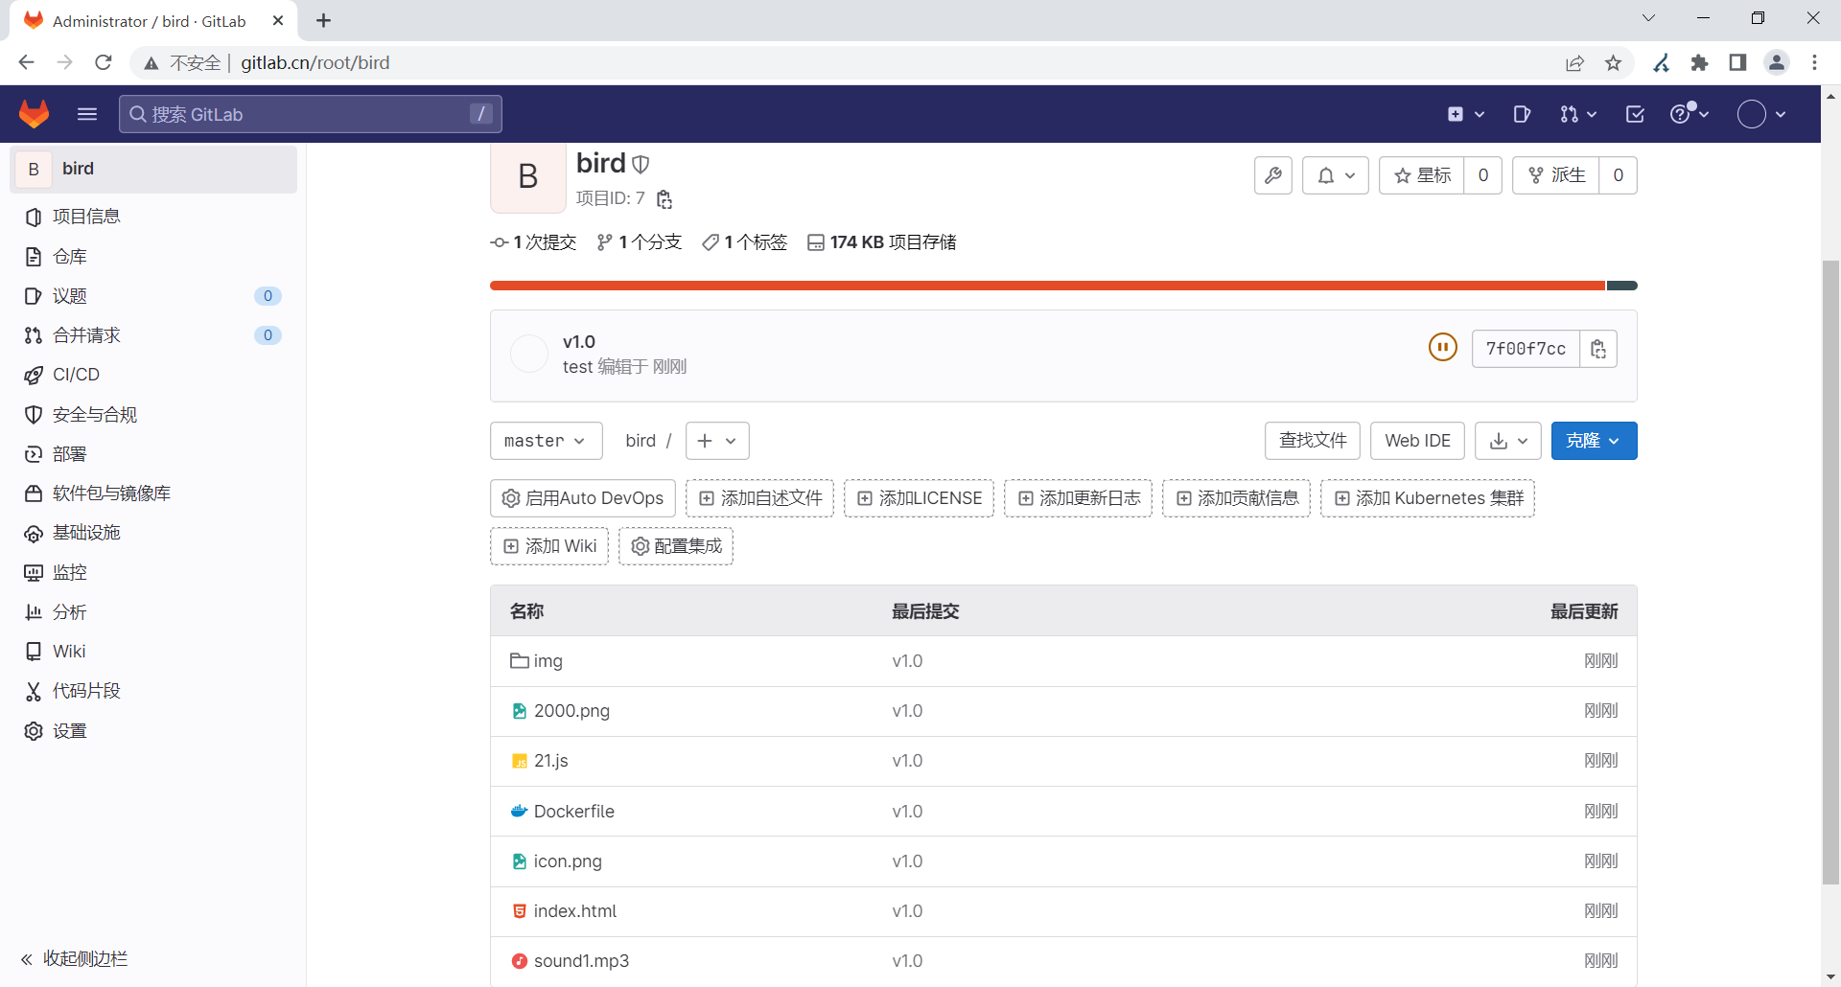Bookmark this page with the star icon
Screen dimensions: 1841x987
click(x=1614, y=62)
